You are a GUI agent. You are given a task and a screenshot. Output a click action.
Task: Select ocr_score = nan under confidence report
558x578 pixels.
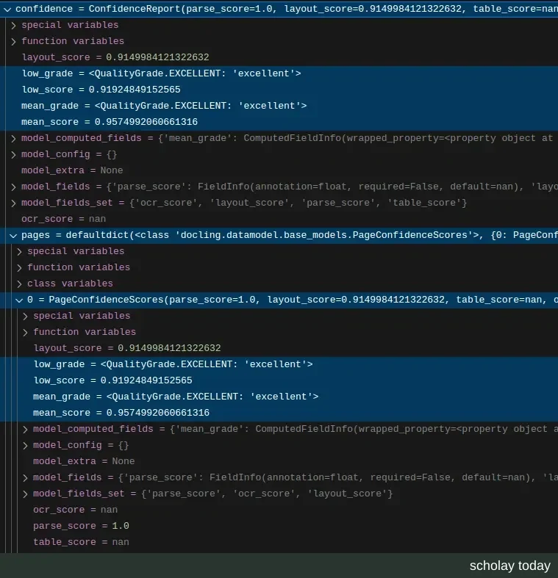(x=279, y=220)
